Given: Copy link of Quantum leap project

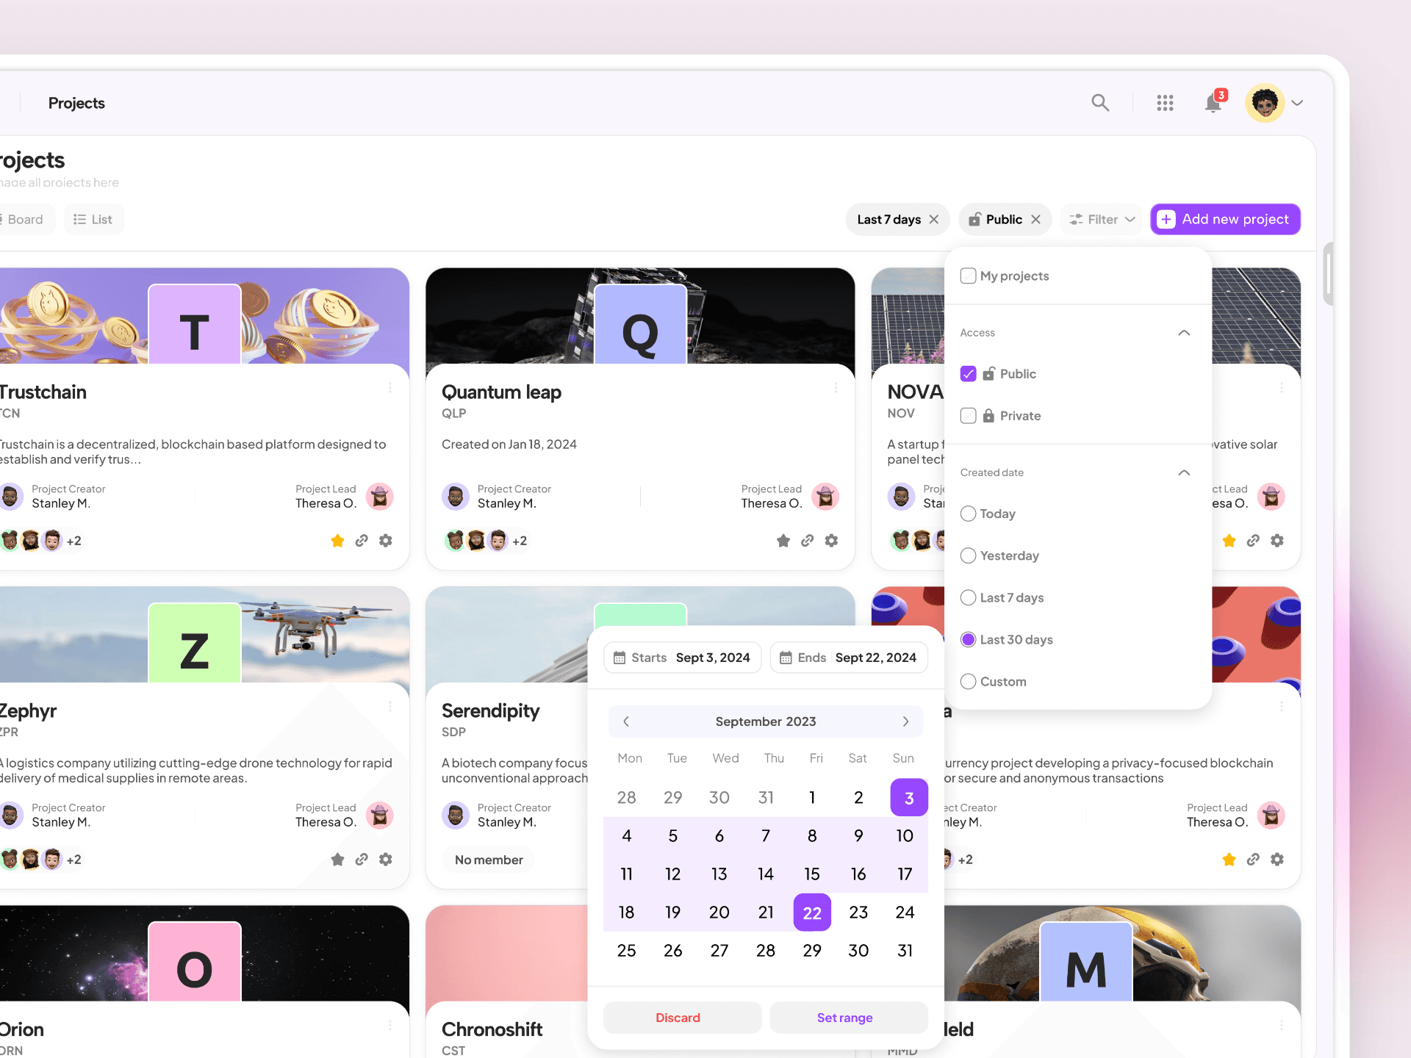Looking at the screenshot, I should pos(807,541).
